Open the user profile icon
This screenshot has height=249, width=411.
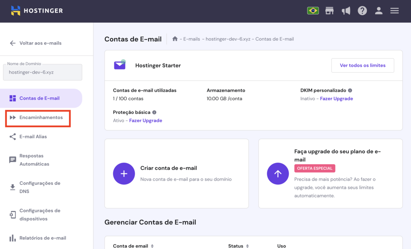pyautogui.click(x=378, y=11)
